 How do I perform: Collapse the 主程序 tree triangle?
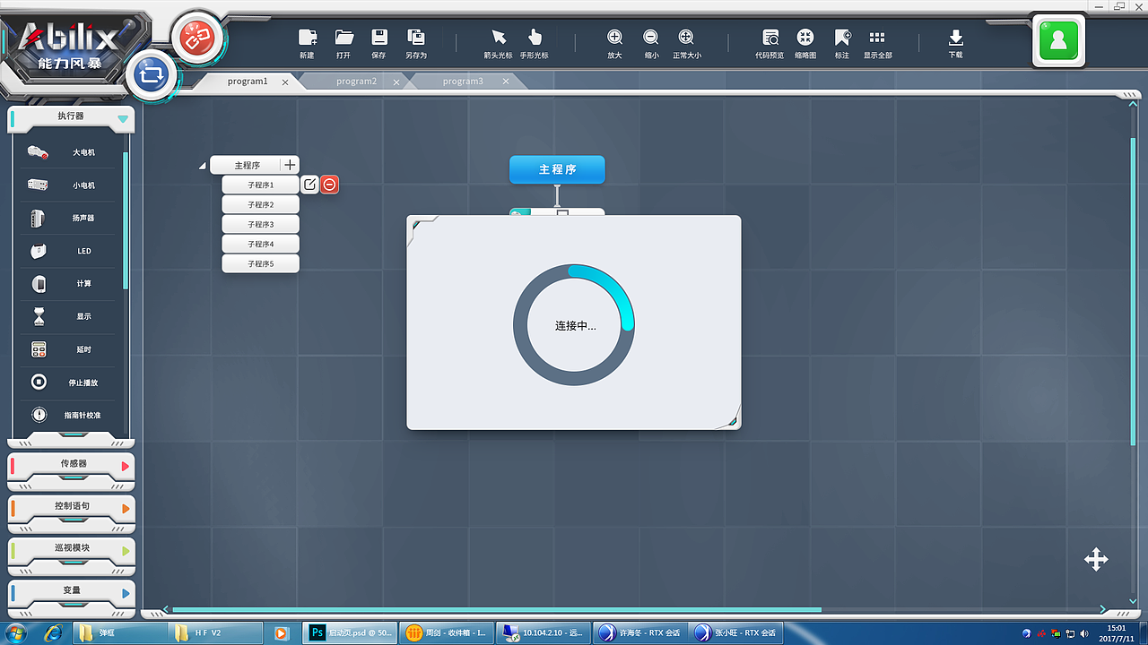coord(203,166)
